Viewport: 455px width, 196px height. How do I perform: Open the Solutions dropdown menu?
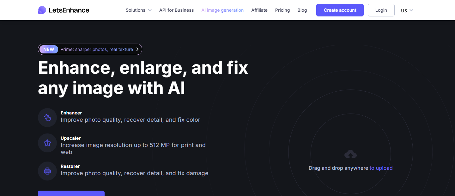point(138,10)
